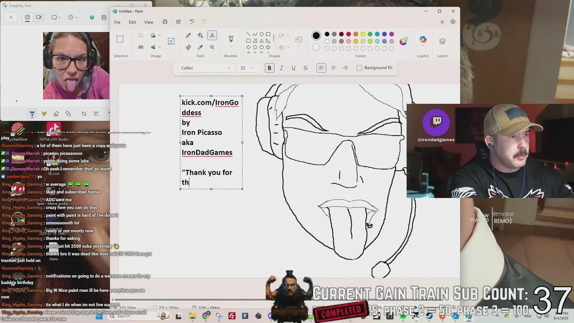Select the Pencil tool in Paint
Image resolution: width=574 pixels, height=323 pixels.
(188, 35)
